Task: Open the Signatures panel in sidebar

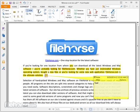Action: click(4, 68)
